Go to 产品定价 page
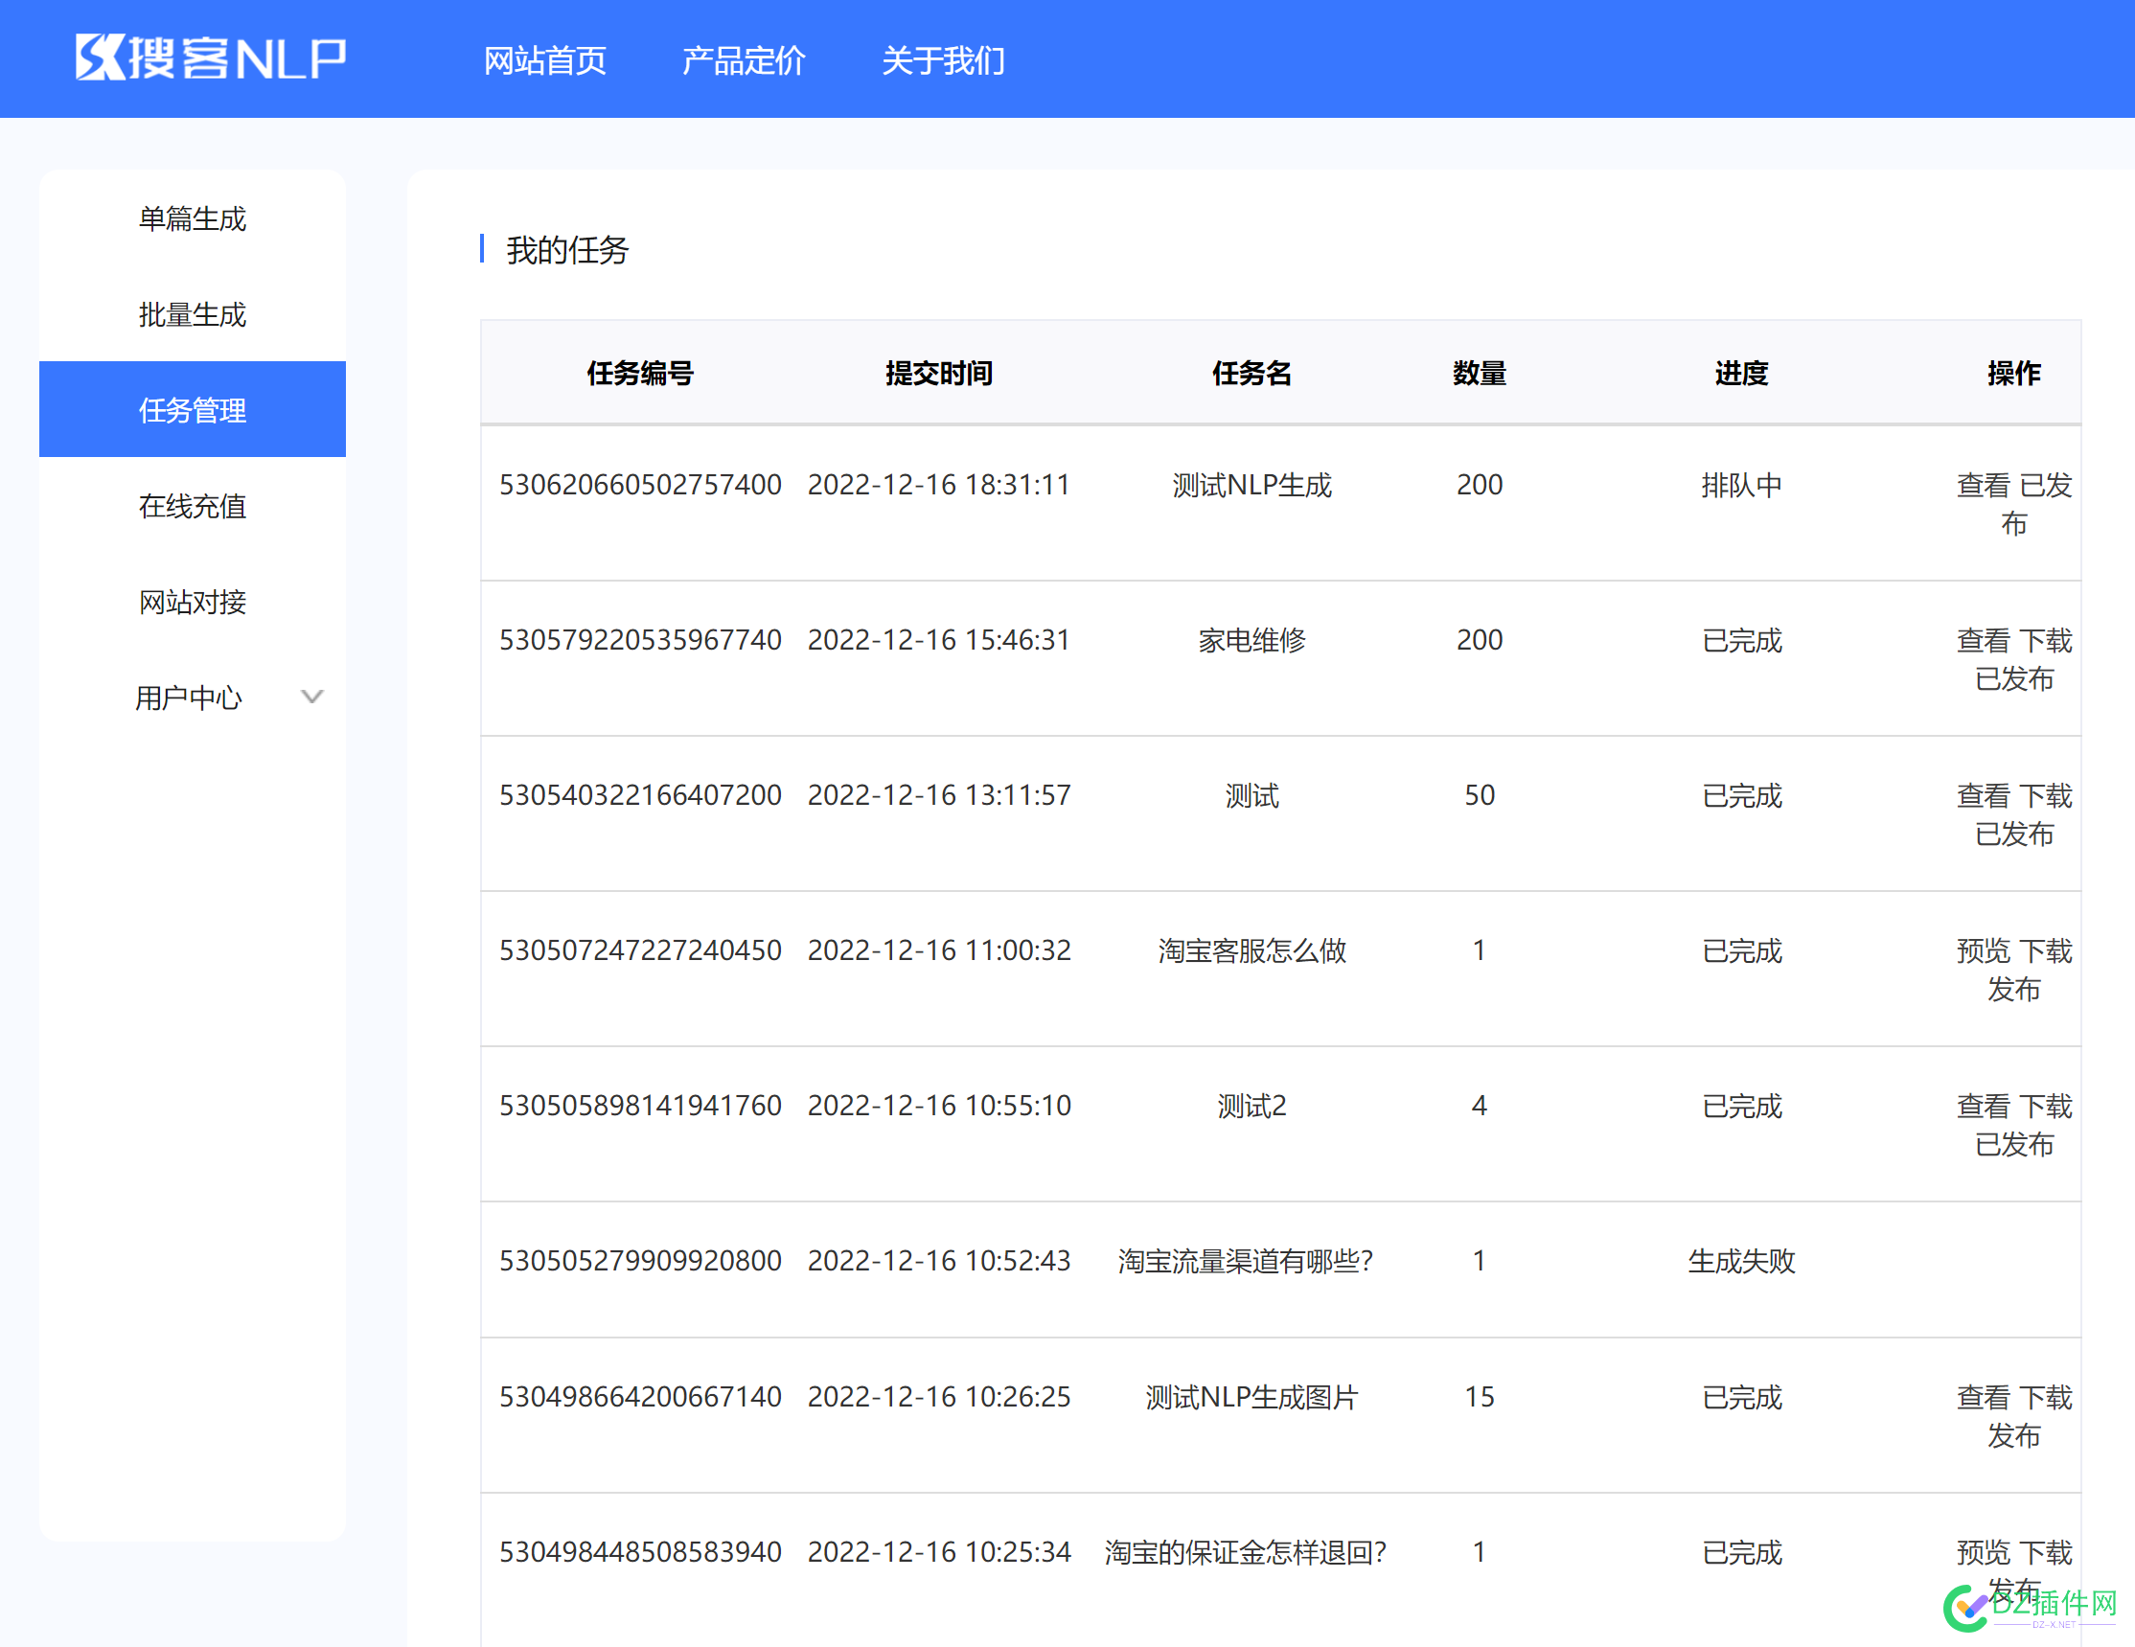The image size is (2135, 1647). click(743, 60)
